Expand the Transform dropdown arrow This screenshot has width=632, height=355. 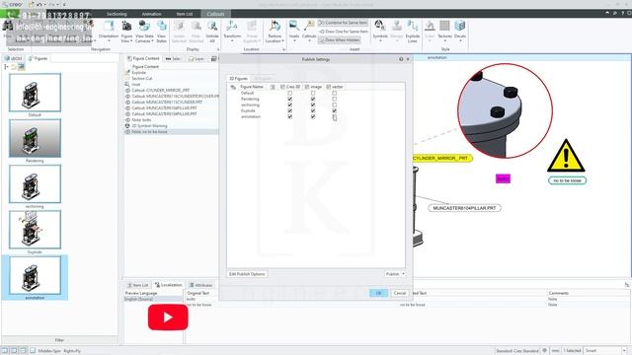pos(232,41)
